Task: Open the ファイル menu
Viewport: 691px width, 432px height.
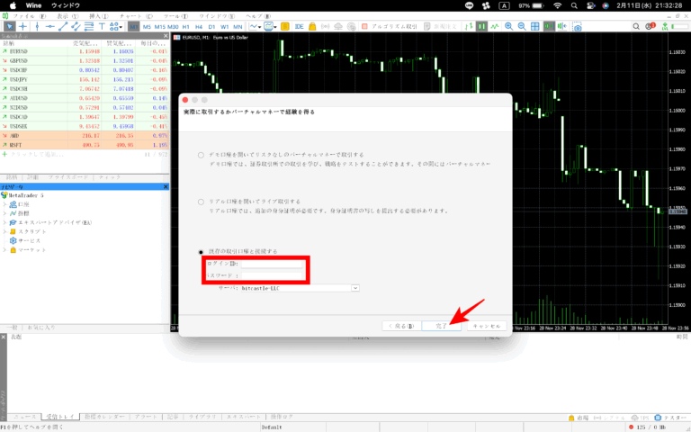Action: pos(29,16)
